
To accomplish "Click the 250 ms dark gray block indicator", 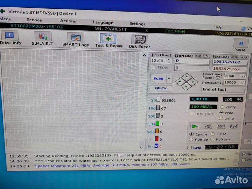I will [x=158, y=115].
